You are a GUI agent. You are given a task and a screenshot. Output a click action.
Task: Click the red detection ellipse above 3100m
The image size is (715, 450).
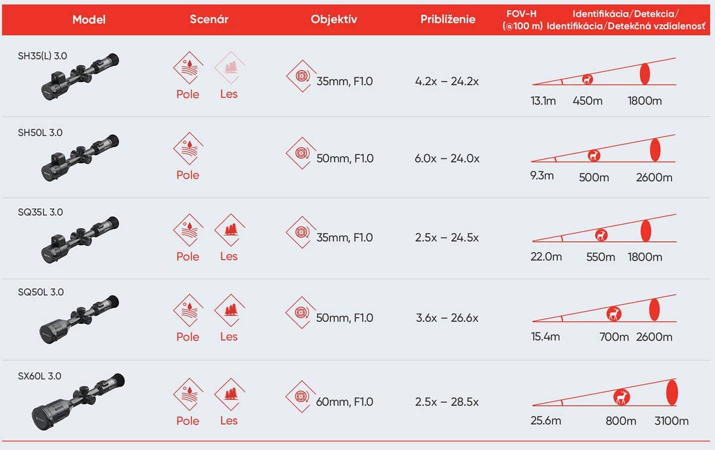(x=672, y=392)
